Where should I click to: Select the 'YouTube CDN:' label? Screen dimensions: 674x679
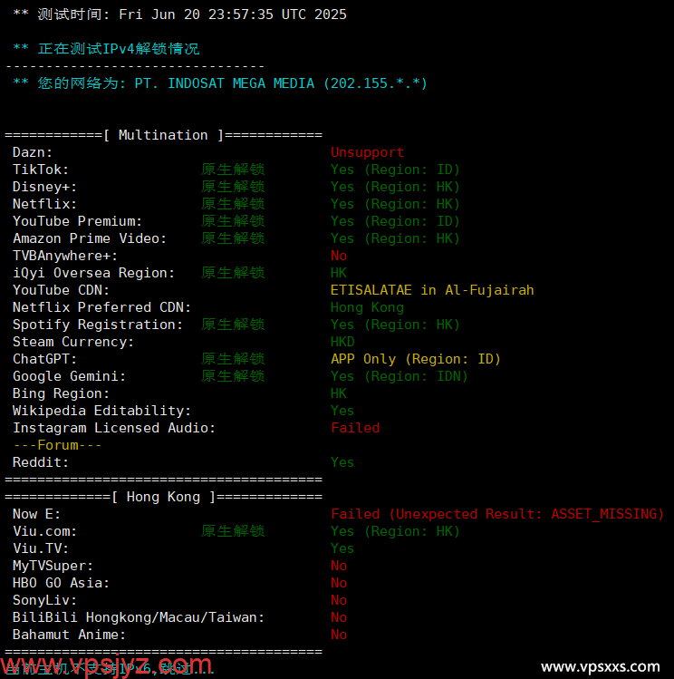(61, 290)
